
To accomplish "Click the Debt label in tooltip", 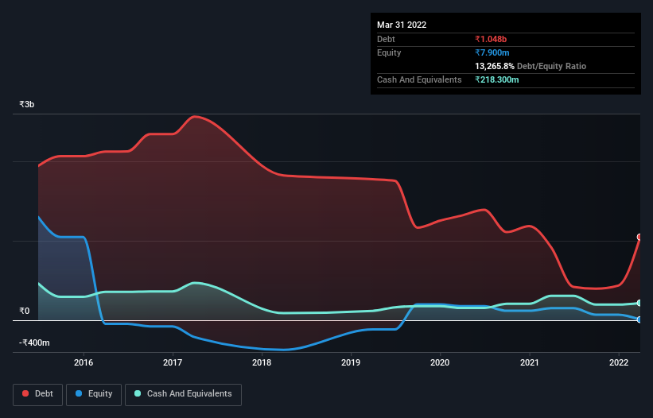I will point(386,39).
